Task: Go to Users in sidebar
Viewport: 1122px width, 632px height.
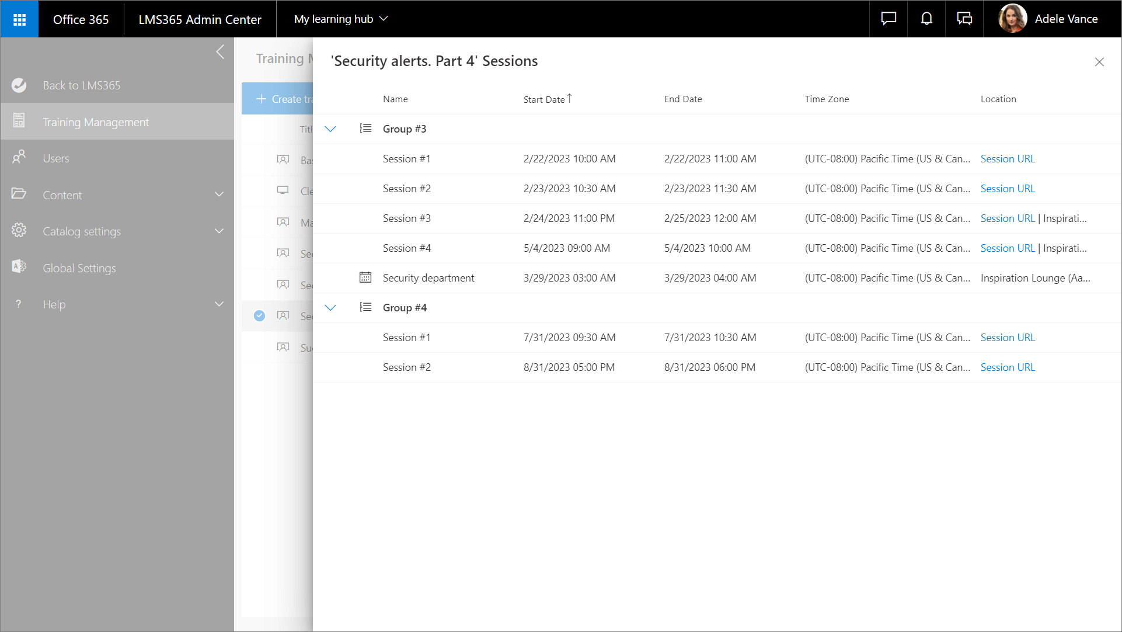Action: (x=56, y=158)
